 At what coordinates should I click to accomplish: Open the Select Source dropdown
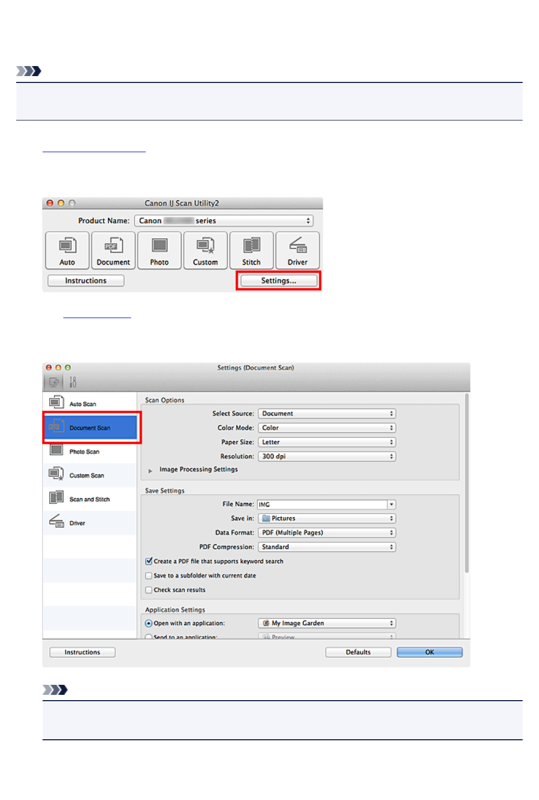327,414
